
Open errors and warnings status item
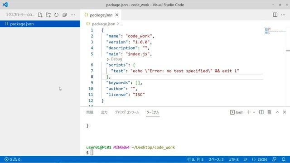click(x=12, y=159)
